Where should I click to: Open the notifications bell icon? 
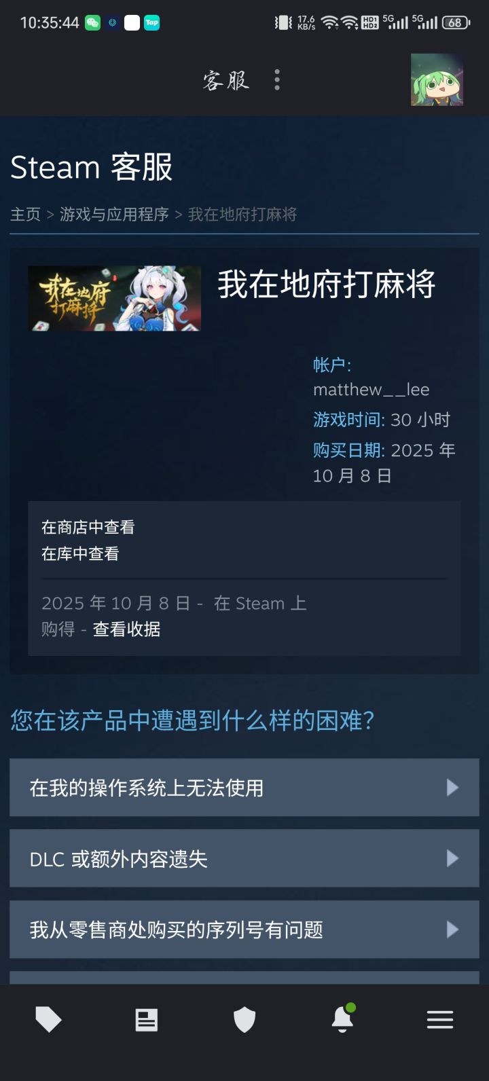342,1018
